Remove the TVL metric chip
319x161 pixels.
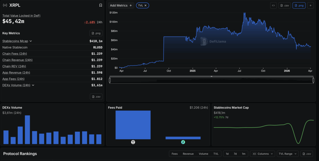pos(145,6)
